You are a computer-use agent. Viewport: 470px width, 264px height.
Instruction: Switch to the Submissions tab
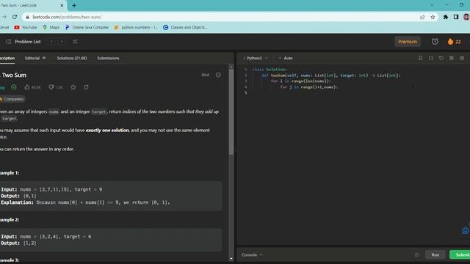pos(108,58)
